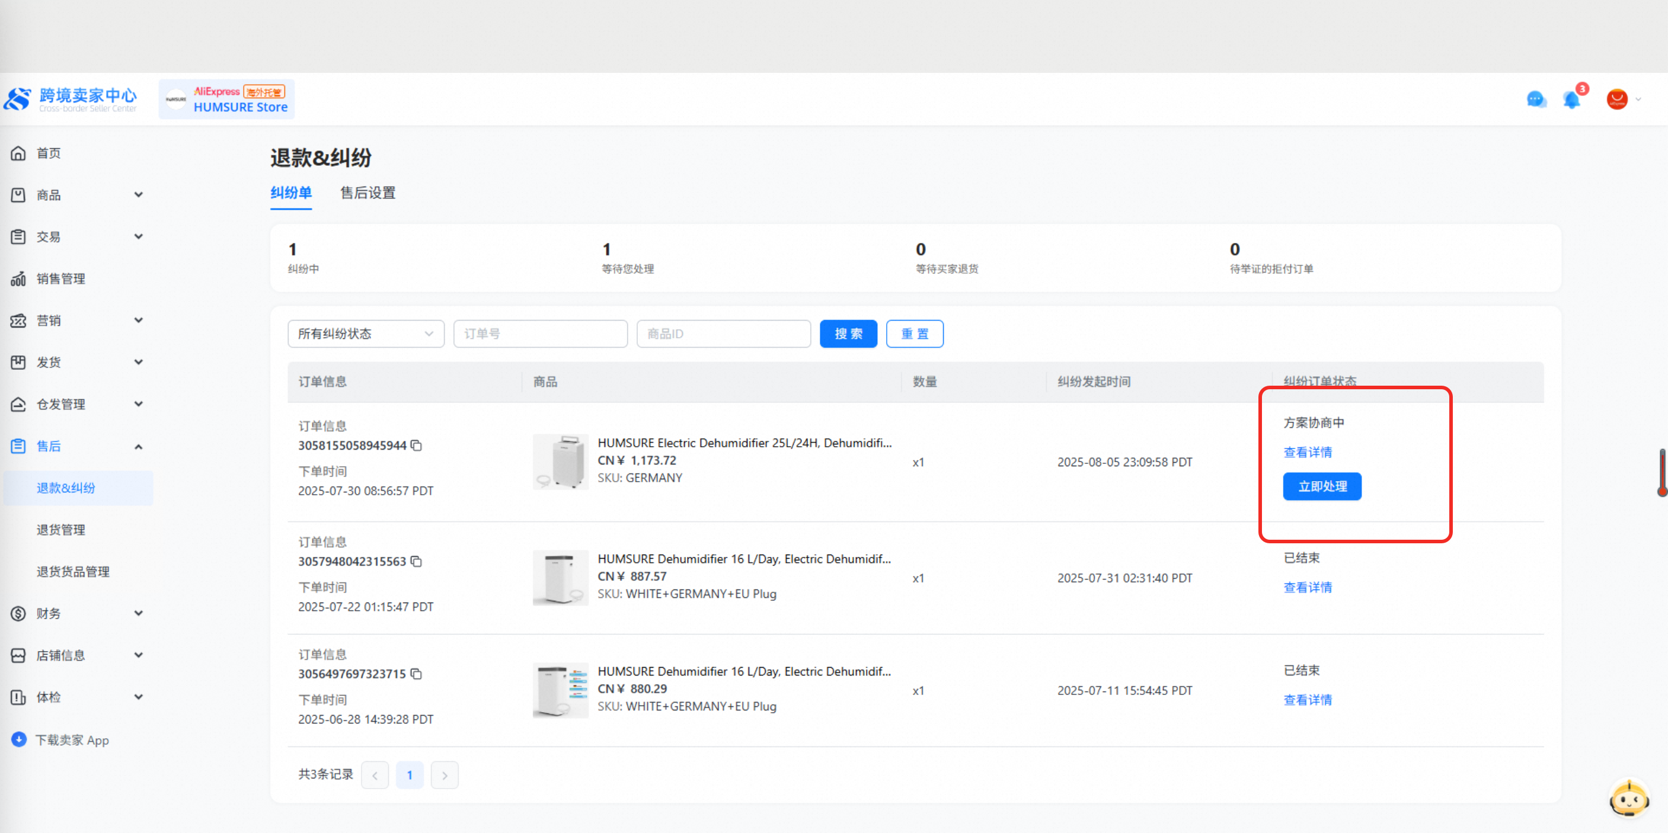Expand the 财务 sidebar menu
The image size is (1668, 833).
pos(138,613)
